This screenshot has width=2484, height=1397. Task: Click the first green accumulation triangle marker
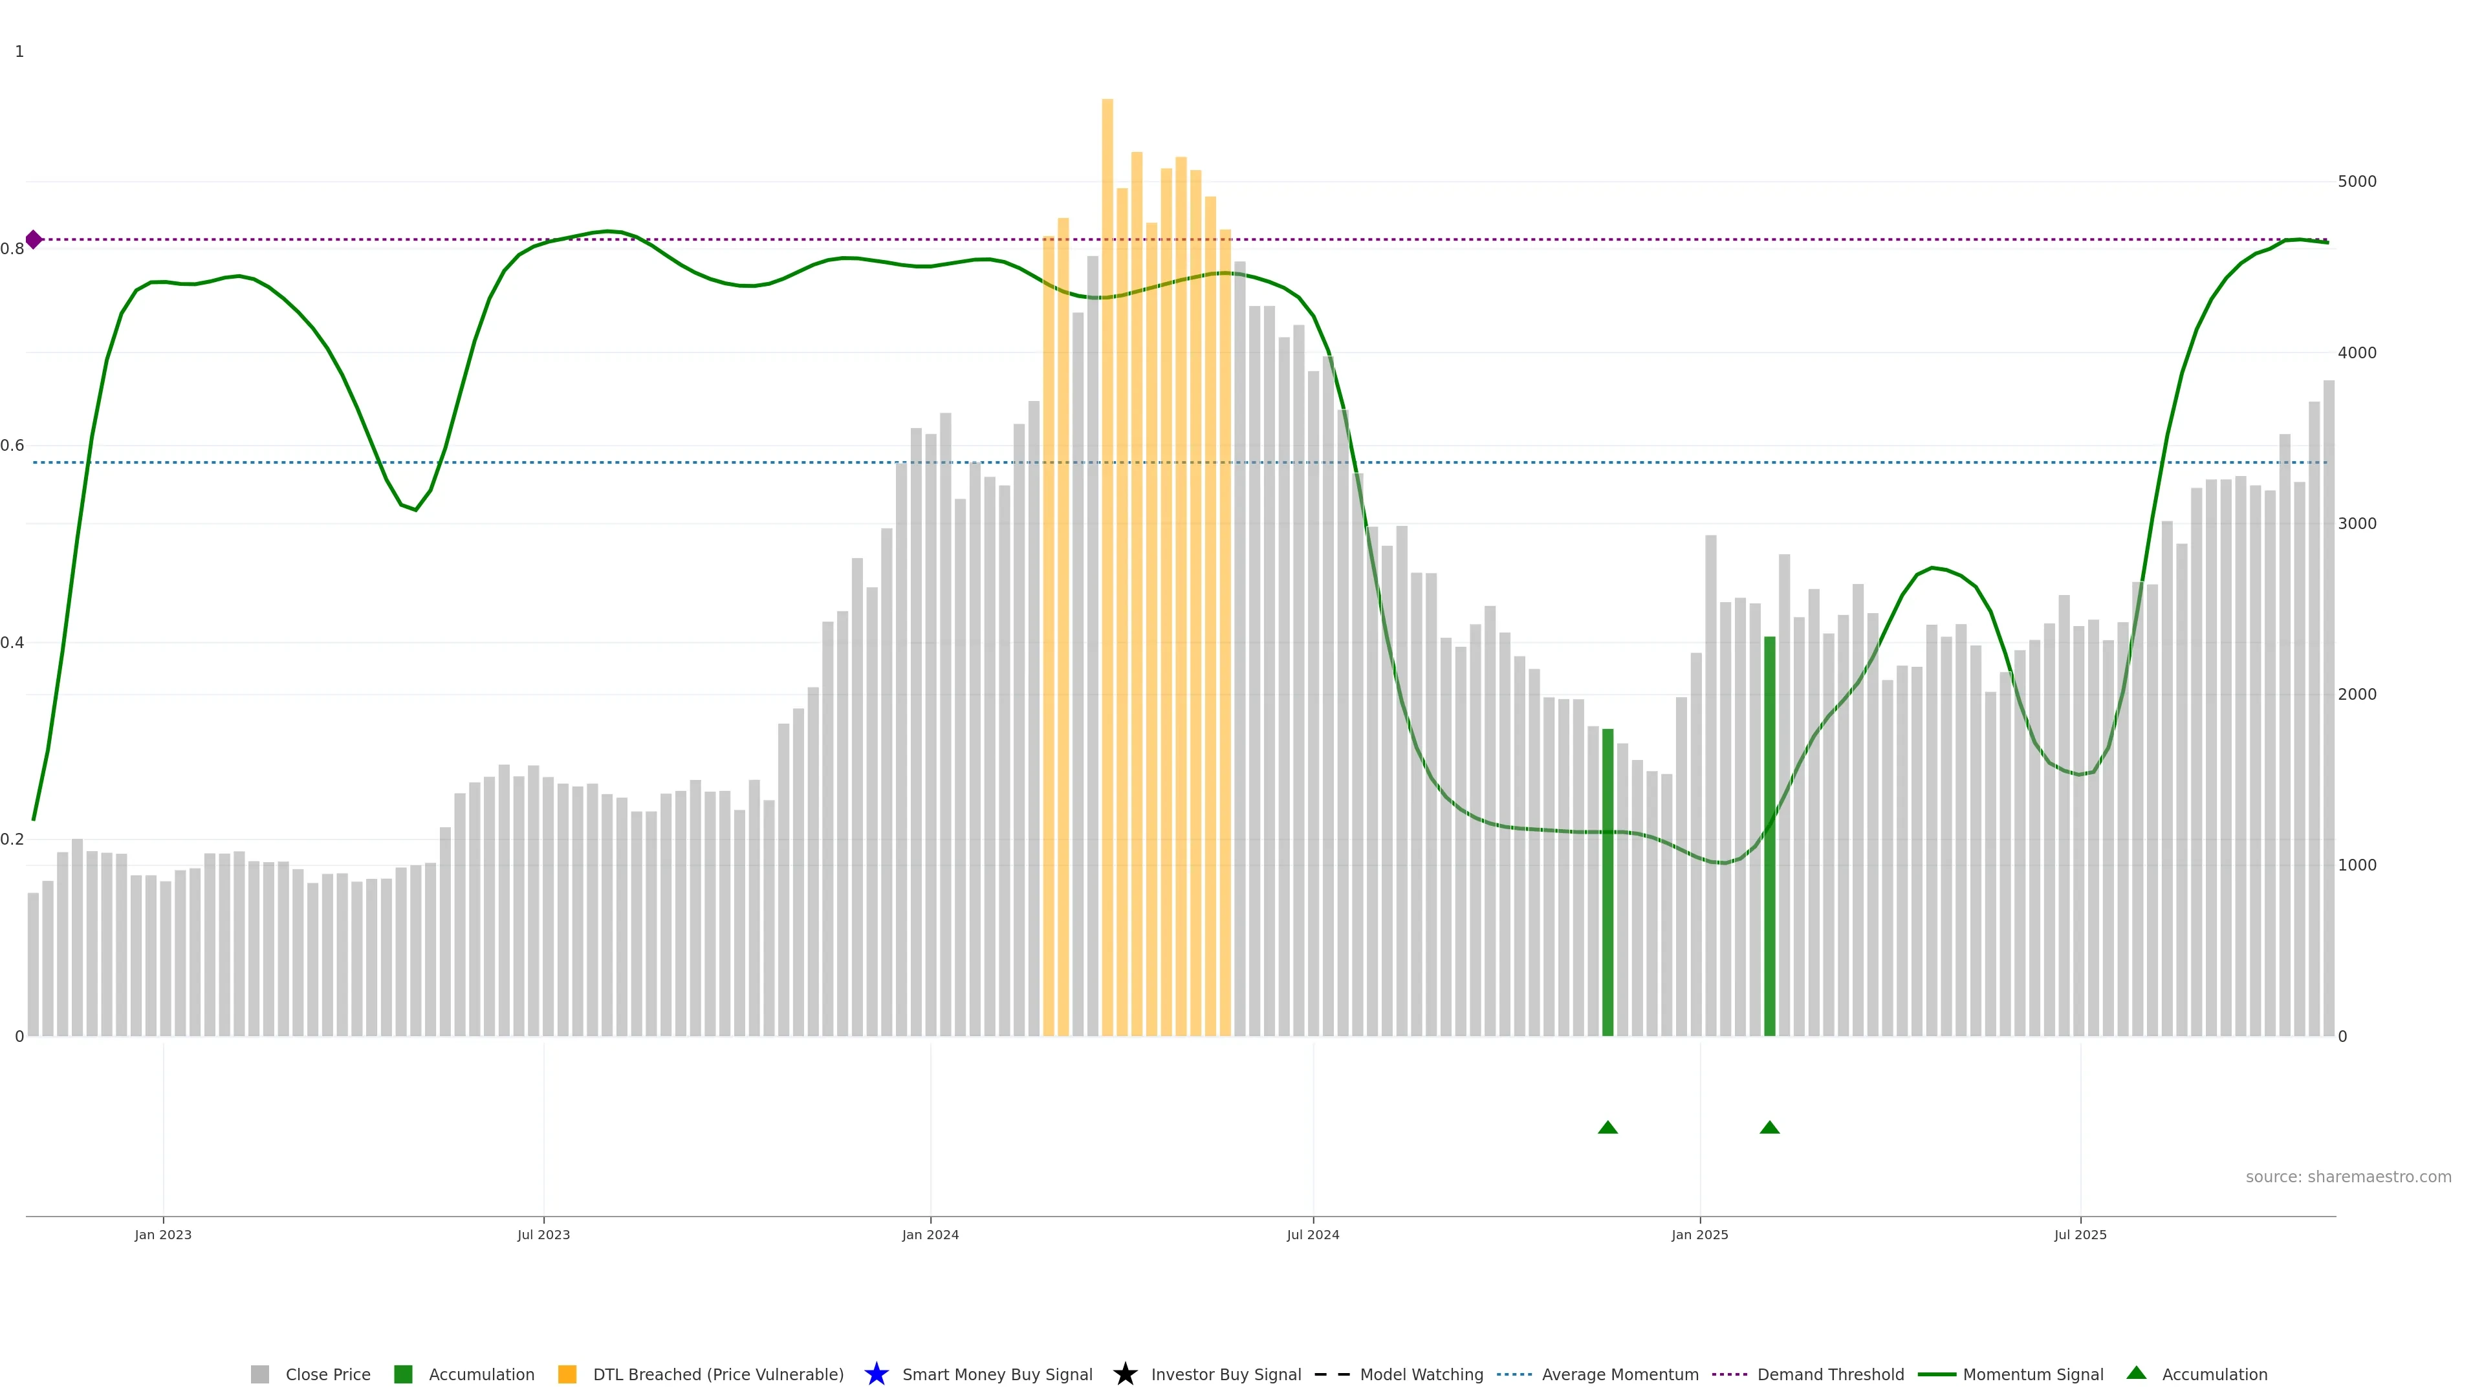point(1607,1127)
